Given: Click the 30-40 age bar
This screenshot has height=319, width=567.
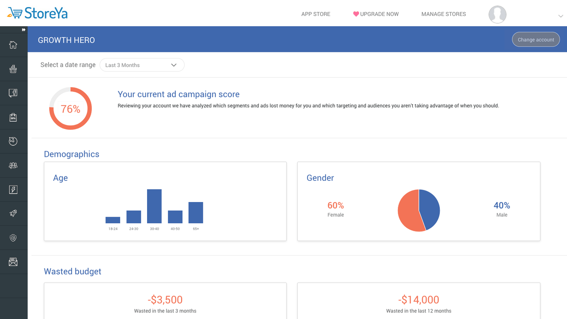Looking at the screenshot, I should [154, 206].
